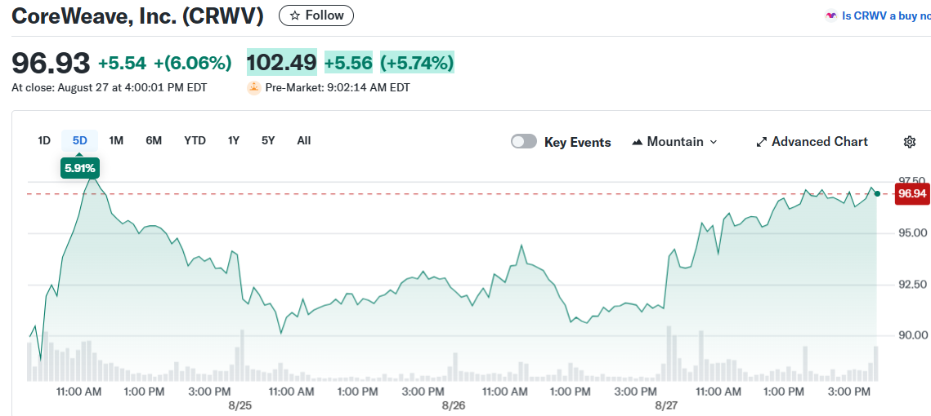Select the 6M range tab
931x416 pixels.
pos(154,140)
